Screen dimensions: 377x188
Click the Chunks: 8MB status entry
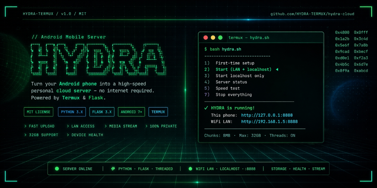pyautogui.click(x=217, y=135)
